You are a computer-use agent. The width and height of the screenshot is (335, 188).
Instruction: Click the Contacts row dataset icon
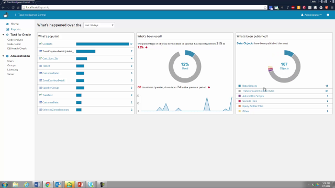[40, 44]
